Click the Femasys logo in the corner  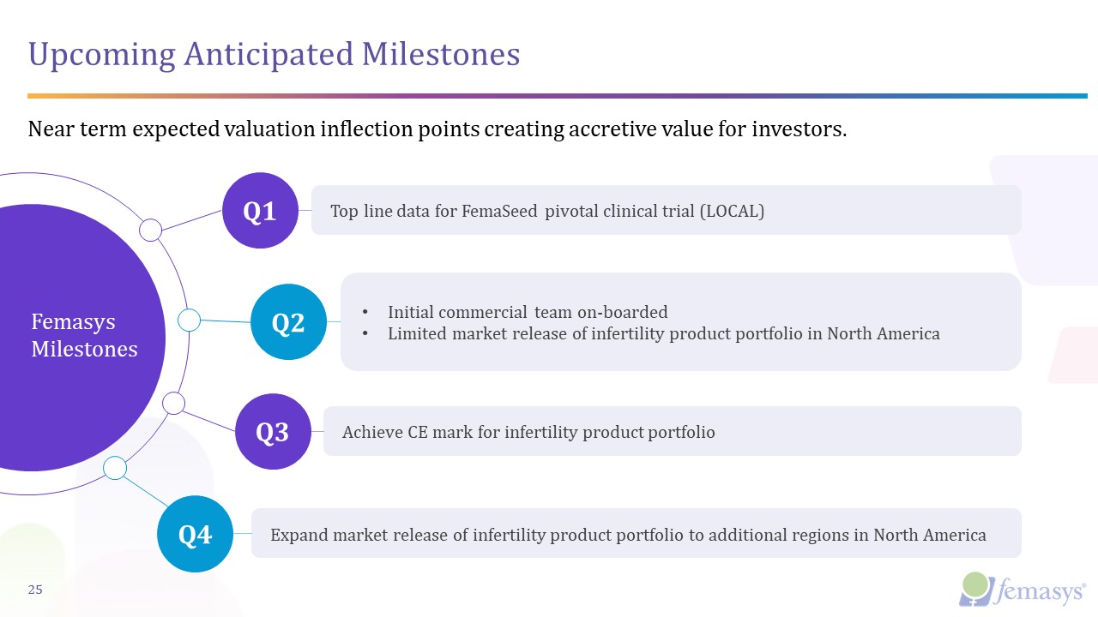tap(1023, 589)
